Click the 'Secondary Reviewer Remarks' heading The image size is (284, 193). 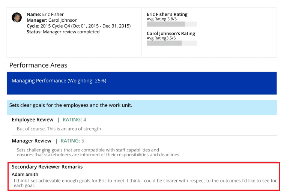tap(47, 167)
